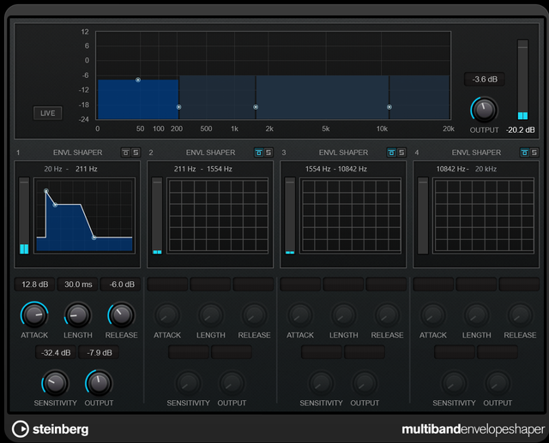Bypass band 2 envelope shaper
549x443 pixels.
[259, 153]
